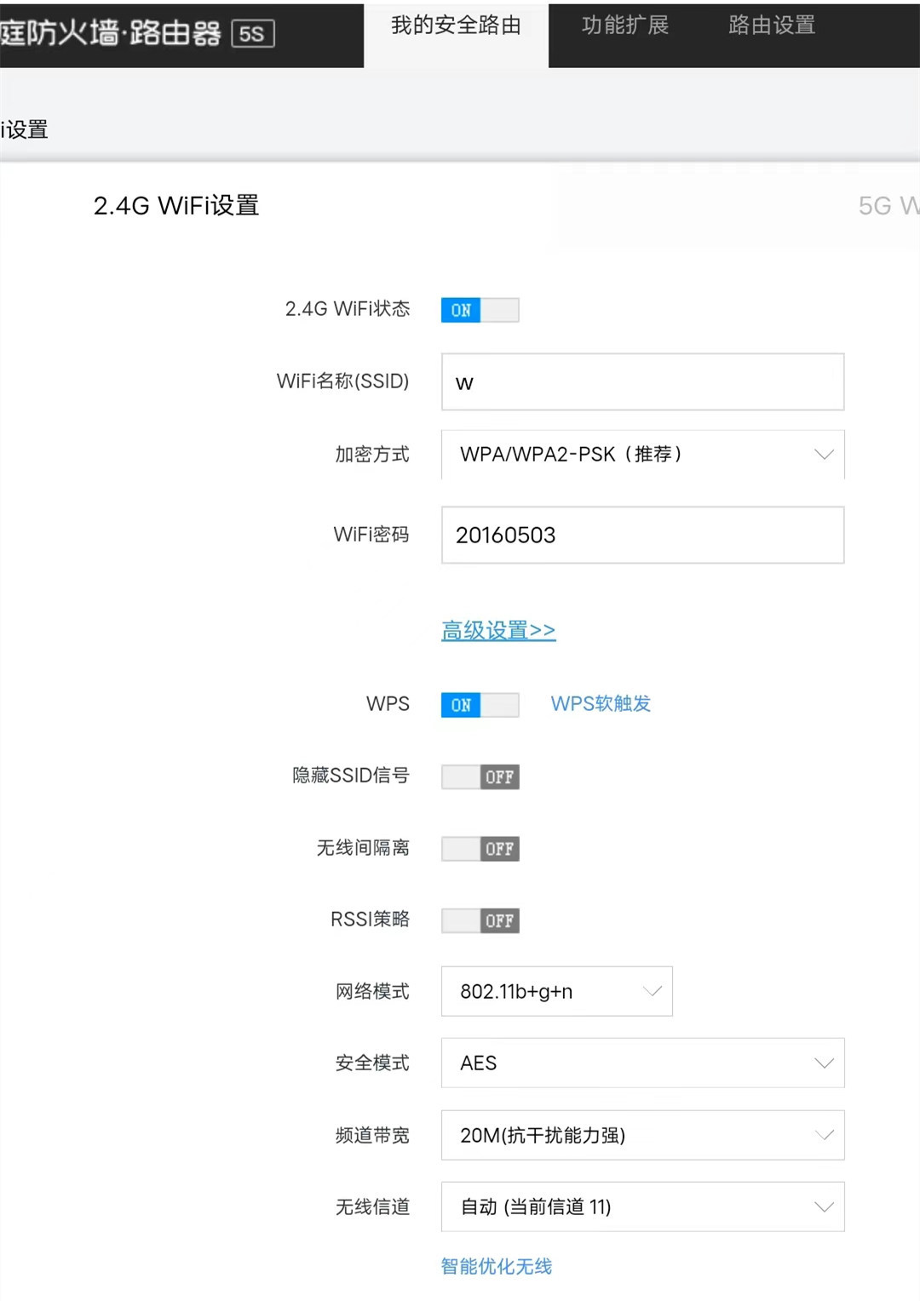Turn on the 无线间隔离 switch

coord(480,848)
